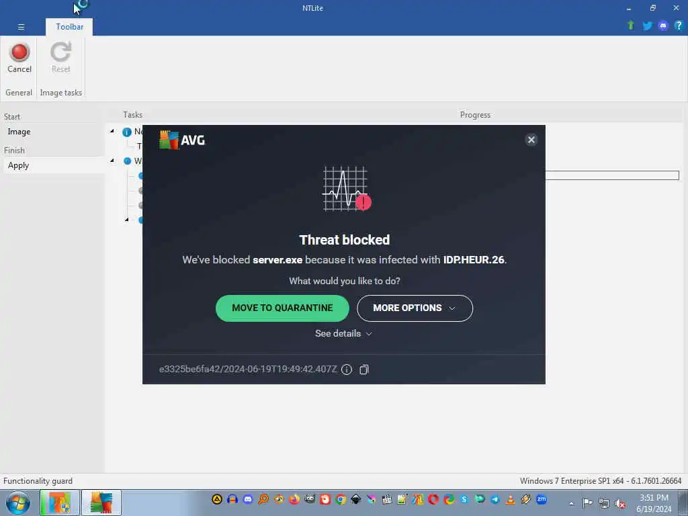Click the red Cancel button icon
The width and height of the screenshot is (688, 516).
pyautogui.click(x=19, y=52)
